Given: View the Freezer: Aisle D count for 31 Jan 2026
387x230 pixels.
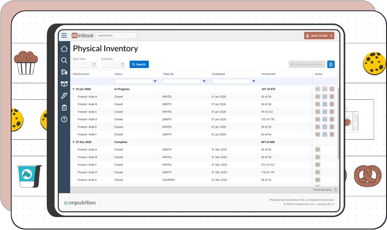Looking at the screenshot, I should pyautogui.click(x=318, y=119).
